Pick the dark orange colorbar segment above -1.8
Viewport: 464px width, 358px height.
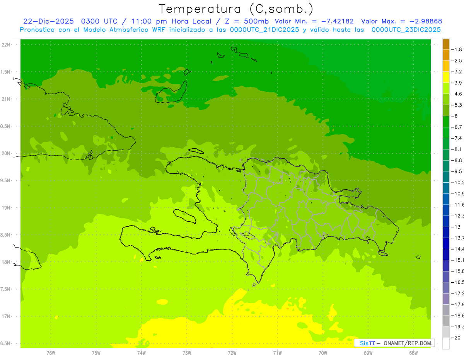(446, 44)
